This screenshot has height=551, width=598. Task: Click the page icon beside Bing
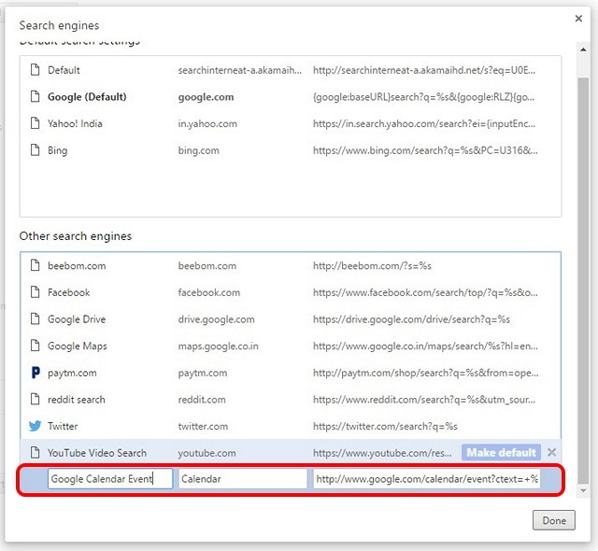[36, 149]
